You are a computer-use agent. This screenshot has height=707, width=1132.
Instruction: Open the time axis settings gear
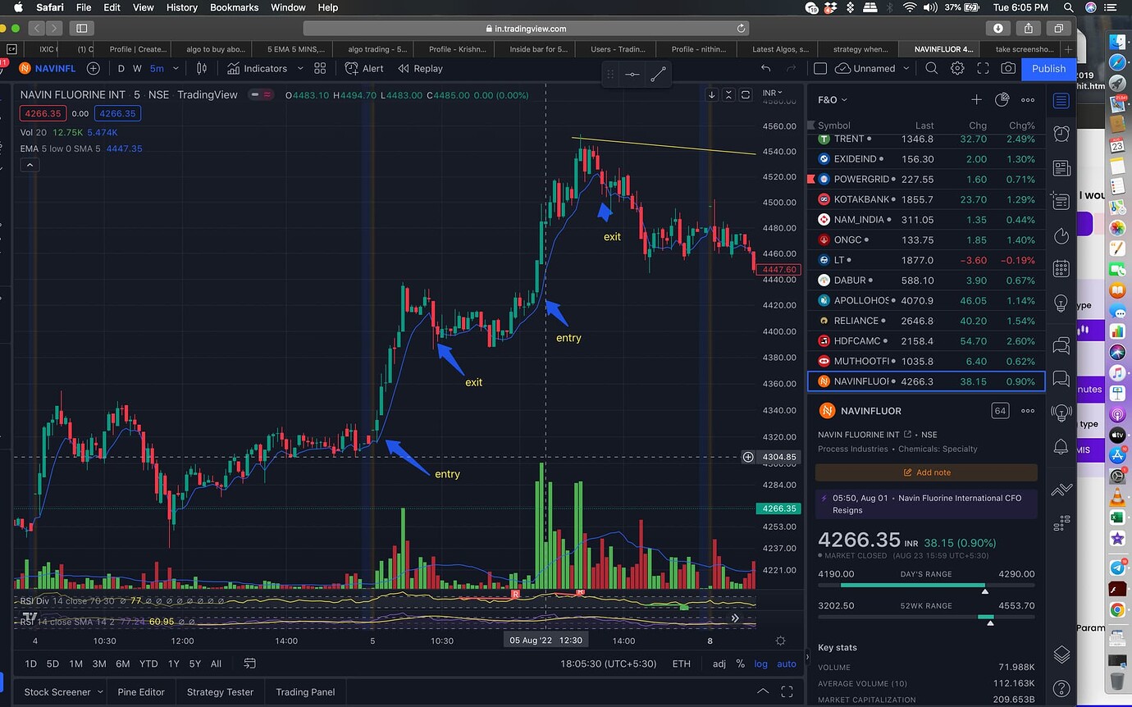point(780,641)
